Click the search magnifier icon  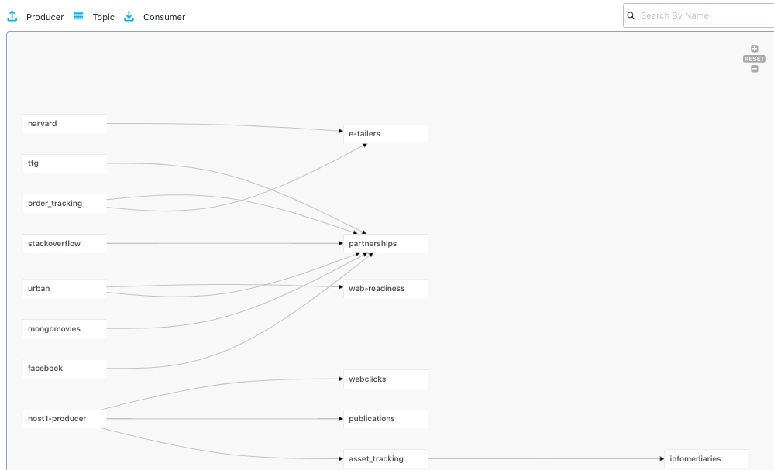(632, 15)
